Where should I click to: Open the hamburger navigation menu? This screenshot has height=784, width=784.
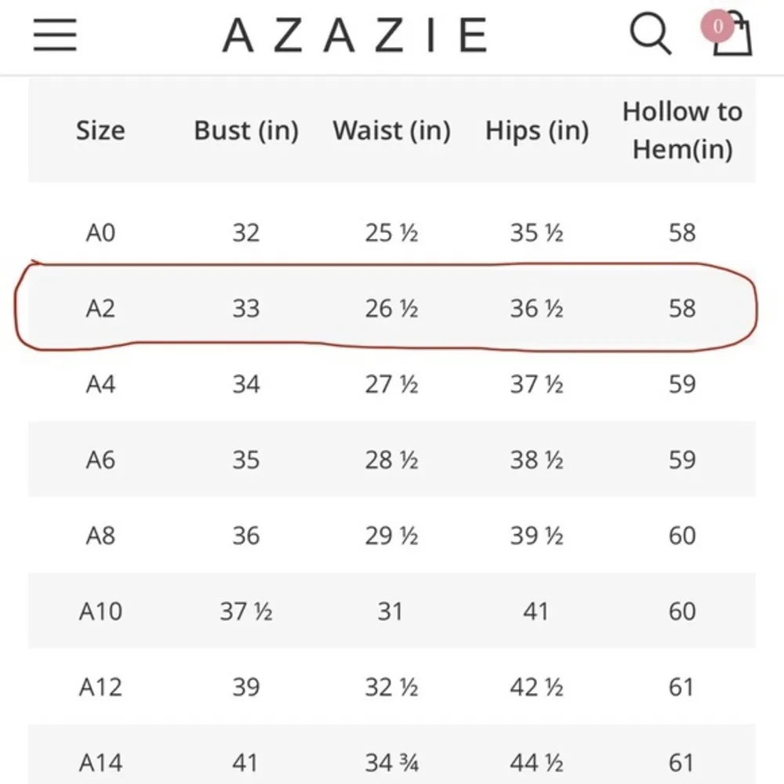(x=55, y=34)
